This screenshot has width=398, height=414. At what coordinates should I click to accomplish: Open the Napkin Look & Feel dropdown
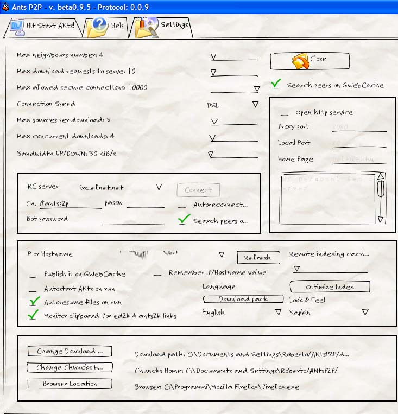[365, 313]
